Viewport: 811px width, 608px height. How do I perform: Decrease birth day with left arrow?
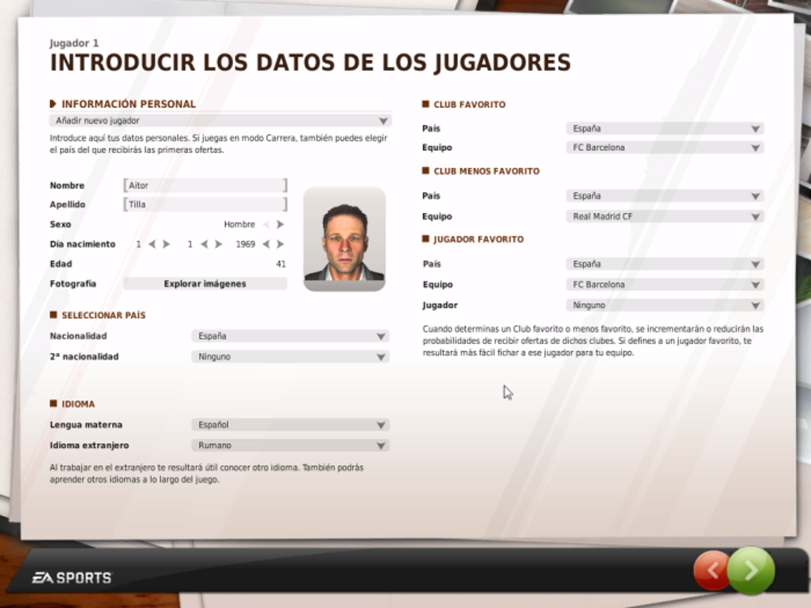[x=152, y=244]
